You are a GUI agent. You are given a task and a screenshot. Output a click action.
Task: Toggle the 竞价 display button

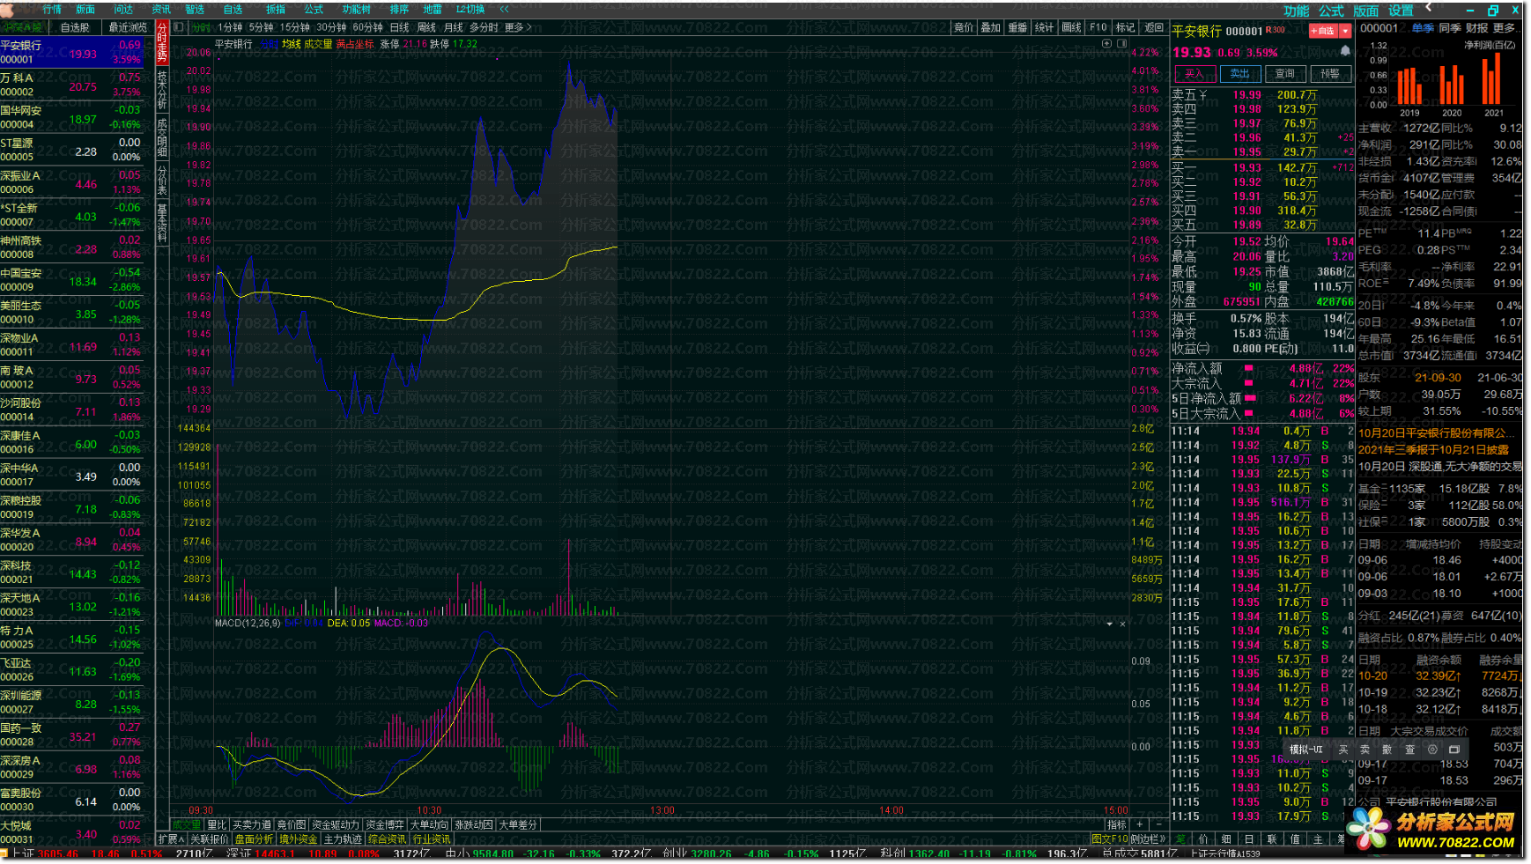pyautogui.click(x=964, y=27)
